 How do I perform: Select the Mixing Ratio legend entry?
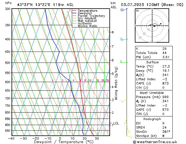tap(88, 26)
